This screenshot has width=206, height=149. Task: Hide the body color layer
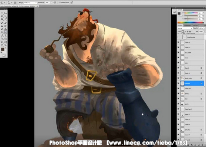tap(178, 78)
